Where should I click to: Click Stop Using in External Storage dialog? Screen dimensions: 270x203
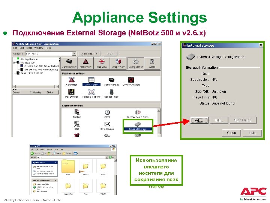click(243, 120)
